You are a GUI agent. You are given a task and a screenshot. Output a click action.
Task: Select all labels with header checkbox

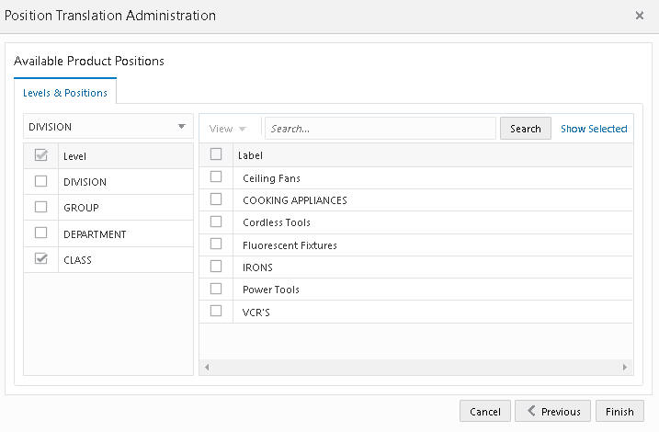point(216,154)
